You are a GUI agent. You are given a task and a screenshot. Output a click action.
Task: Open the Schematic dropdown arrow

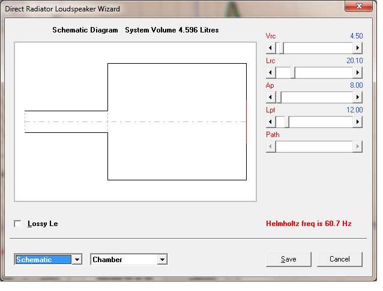(77, 260)
